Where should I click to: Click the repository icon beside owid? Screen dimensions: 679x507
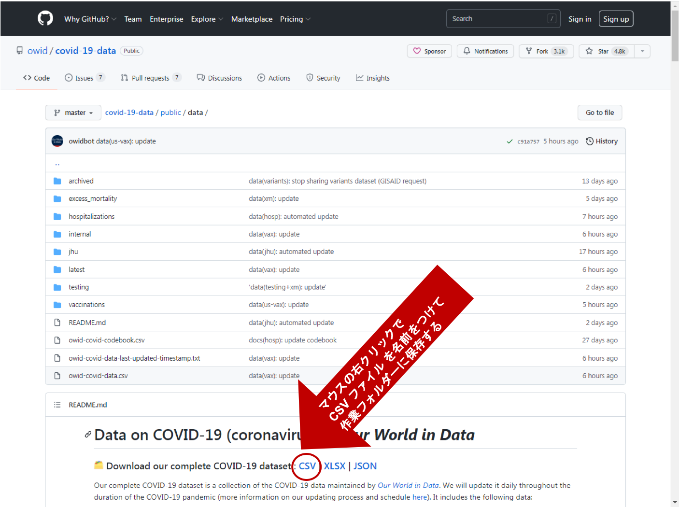click(x=19, y=51)
